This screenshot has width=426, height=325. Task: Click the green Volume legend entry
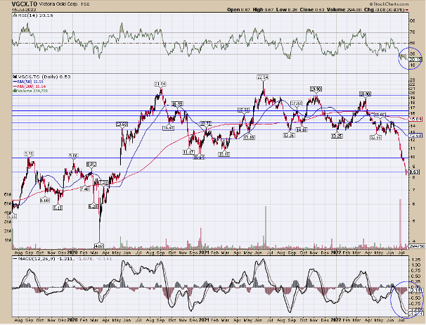coord(30,91)
